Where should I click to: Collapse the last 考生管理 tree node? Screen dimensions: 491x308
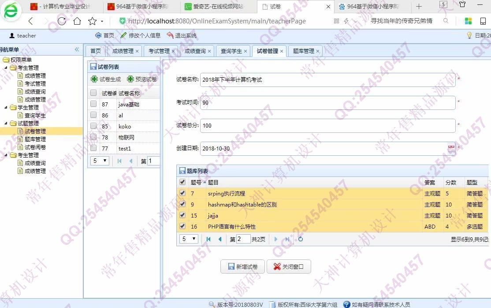pyautogui.click(x=6, y=155)
